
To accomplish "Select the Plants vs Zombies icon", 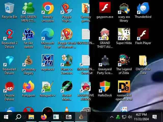I will click(67, 60).
